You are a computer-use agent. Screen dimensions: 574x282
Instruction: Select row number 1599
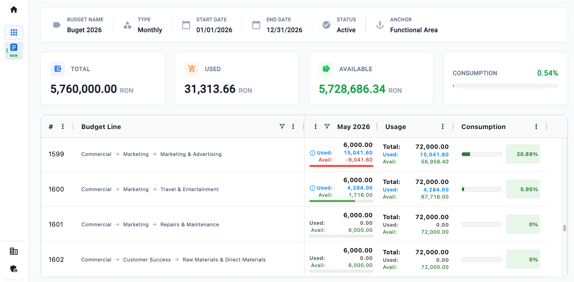[x=56, y=154]
